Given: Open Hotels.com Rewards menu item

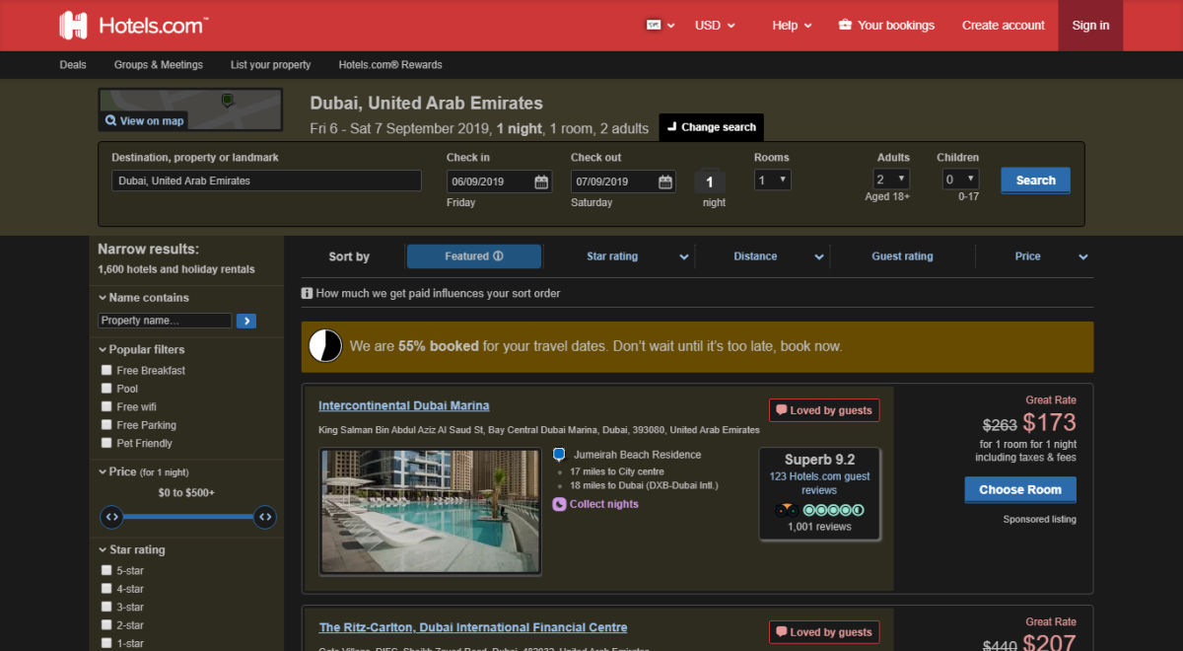Looking at the screenshot, I should [390, 65].
